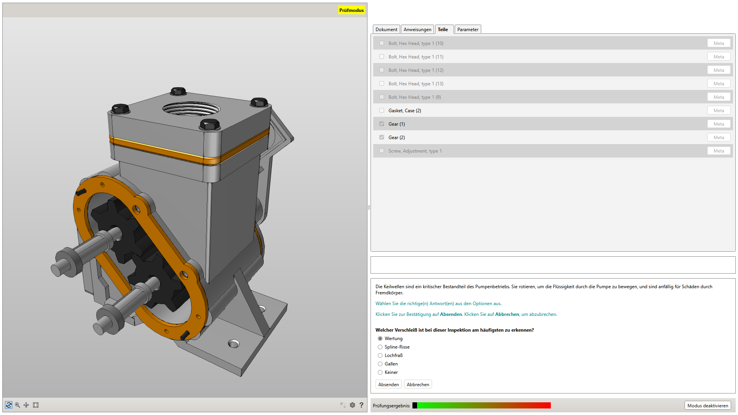Select the rotate view tool

(8, 405)
